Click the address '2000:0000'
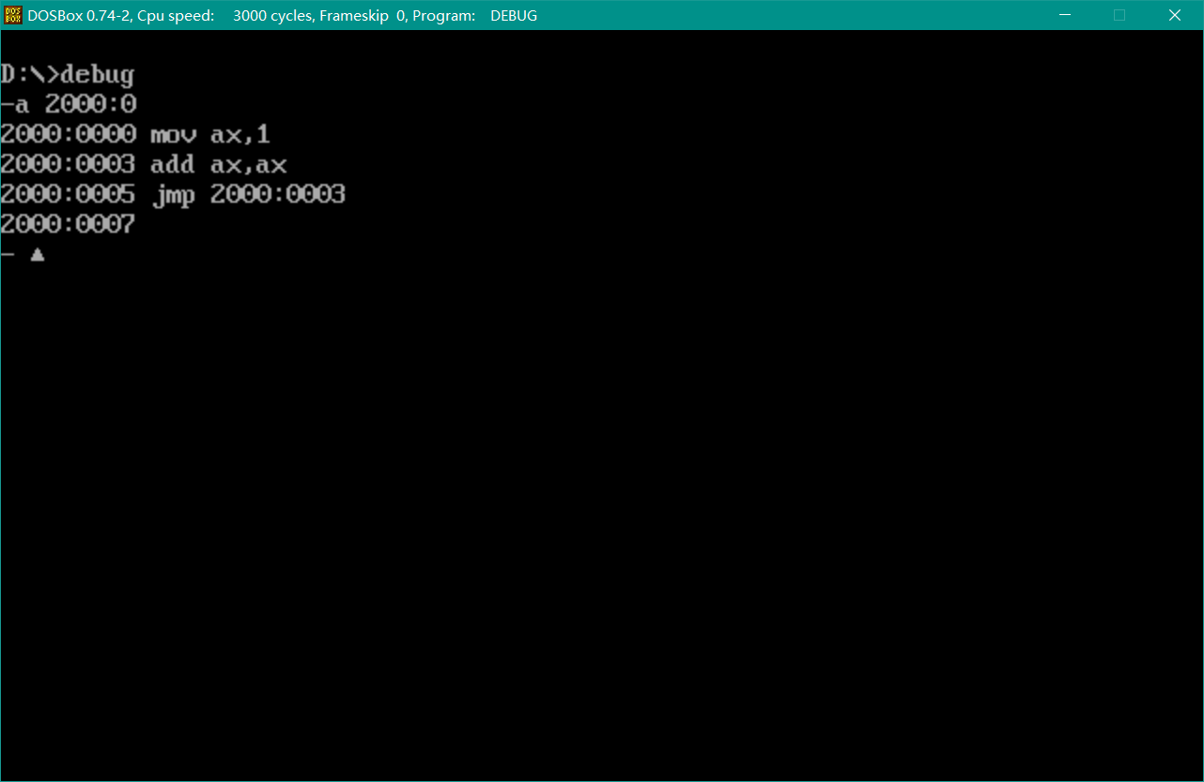Viewport: 1204px width, 782px height. click(x=68, y=134)
